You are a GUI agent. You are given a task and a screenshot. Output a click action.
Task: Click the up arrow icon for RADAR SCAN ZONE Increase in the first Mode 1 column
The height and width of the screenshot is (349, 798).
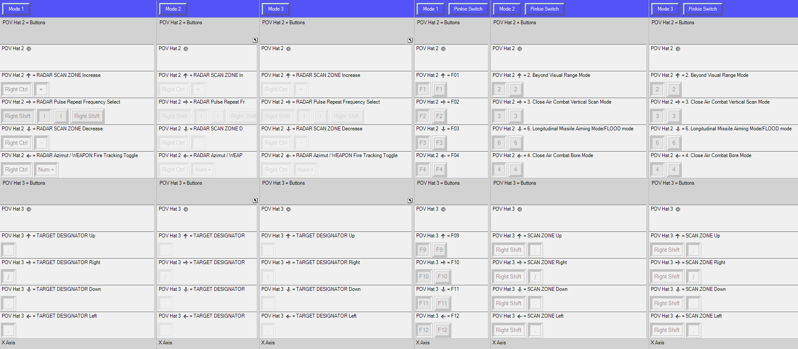tap(28, 76)
